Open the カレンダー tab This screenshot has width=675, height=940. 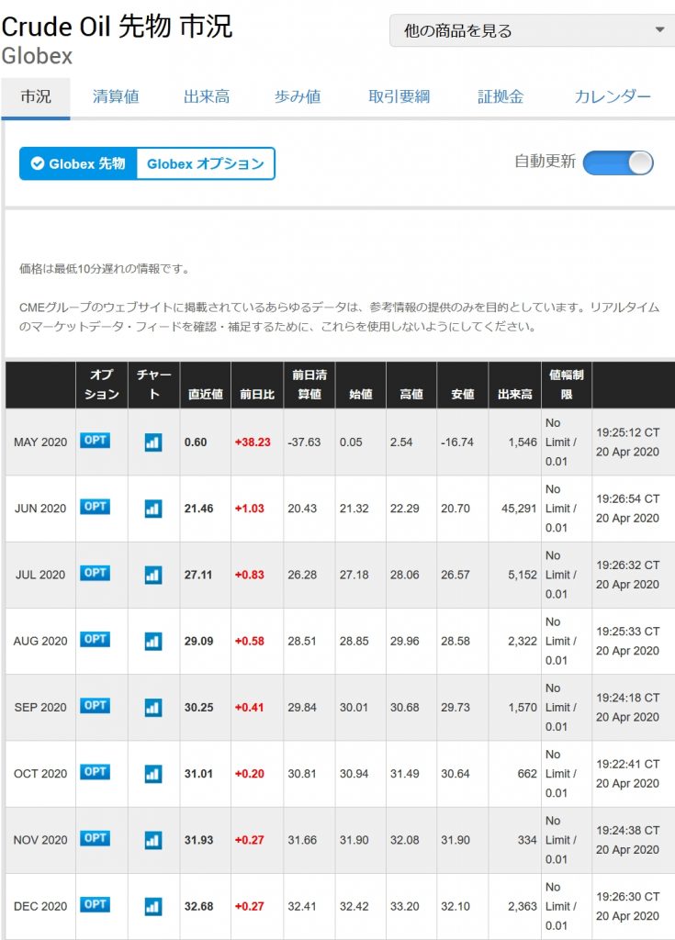coord(613,96)
